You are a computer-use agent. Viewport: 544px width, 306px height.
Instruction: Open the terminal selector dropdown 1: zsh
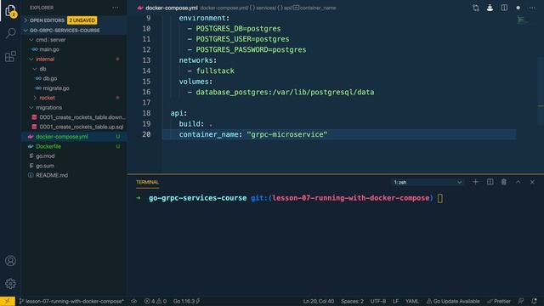(428, 182)
